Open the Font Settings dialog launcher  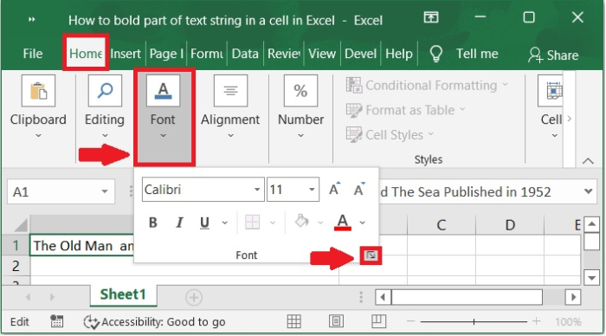371,255
